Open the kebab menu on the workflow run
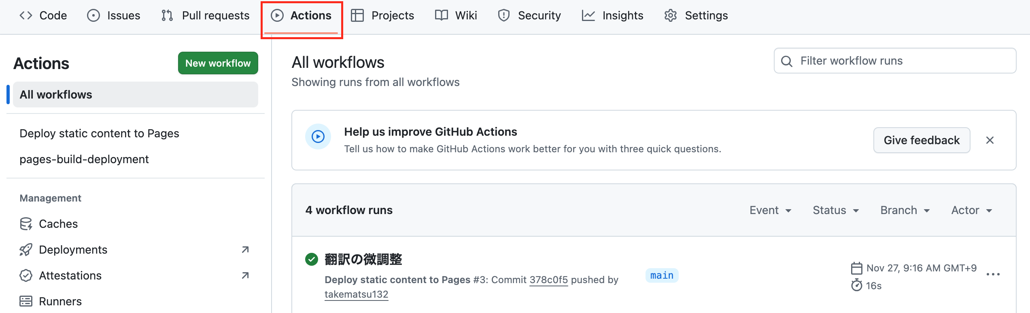Viewport: 1030px width, 313px height. pyautogui.click(x=994, y=275)
